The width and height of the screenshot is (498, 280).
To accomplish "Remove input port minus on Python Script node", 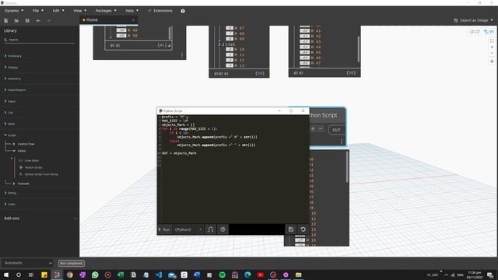I will click(x=321, y=129).
